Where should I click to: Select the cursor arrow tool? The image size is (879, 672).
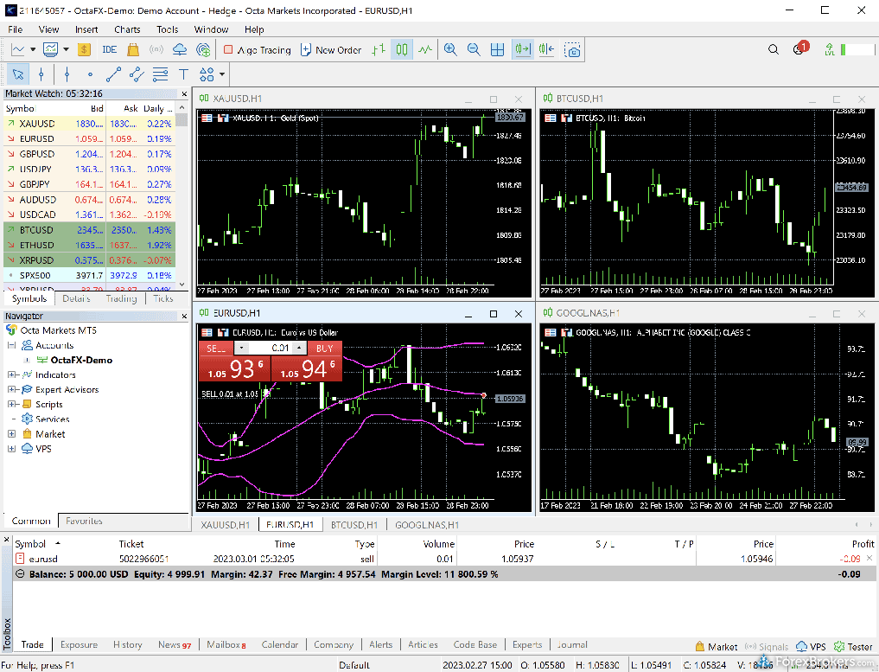18,74
